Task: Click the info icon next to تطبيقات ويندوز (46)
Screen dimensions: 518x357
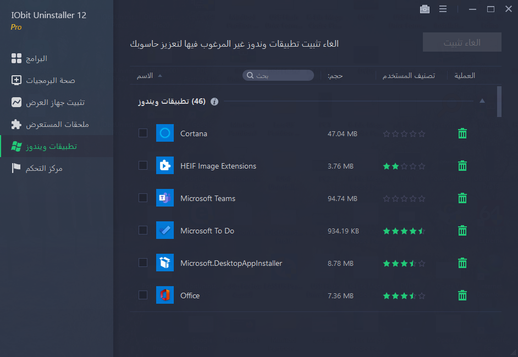Action: (x=214, y=102)
